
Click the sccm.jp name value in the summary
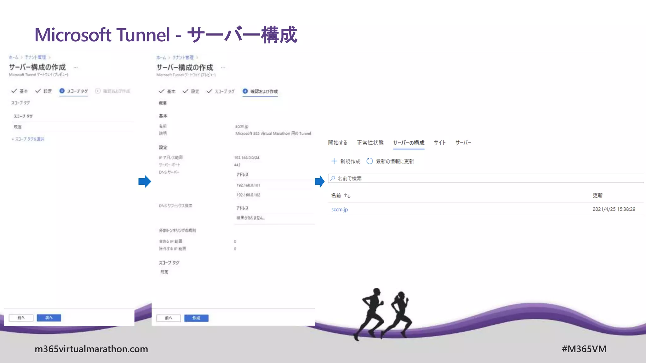[x=242, y=126]
